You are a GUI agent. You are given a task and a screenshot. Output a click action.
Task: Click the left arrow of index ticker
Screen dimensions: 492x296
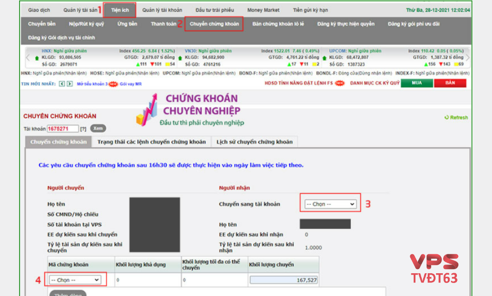(x=28, y=57)
